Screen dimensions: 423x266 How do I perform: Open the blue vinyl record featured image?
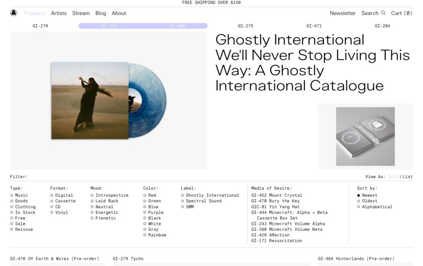tap(109, 100)
